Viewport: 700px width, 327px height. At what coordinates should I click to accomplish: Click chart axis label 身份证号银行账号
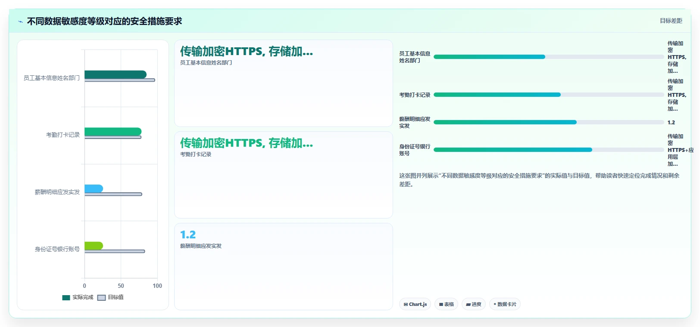(x=57, y=249)
